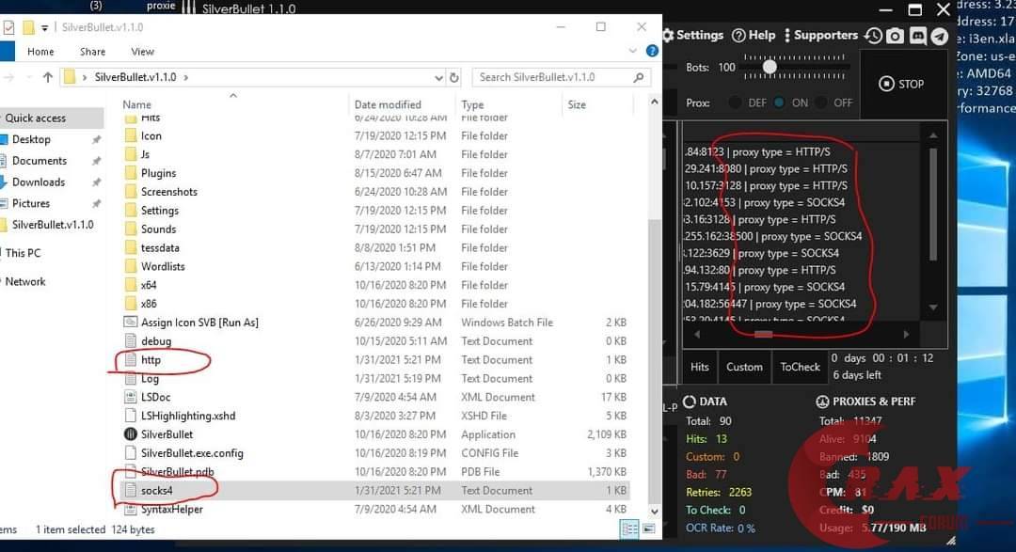1016x552 pixels.
Task: Select the LSDoc XML file icon
Action: pos(130,397)
